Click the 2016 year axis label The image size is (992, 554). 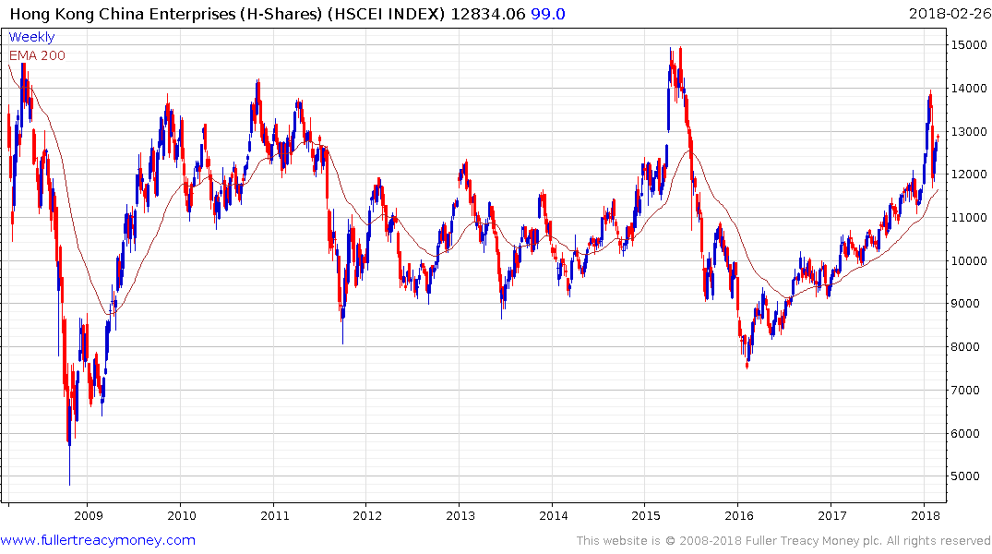739,515
